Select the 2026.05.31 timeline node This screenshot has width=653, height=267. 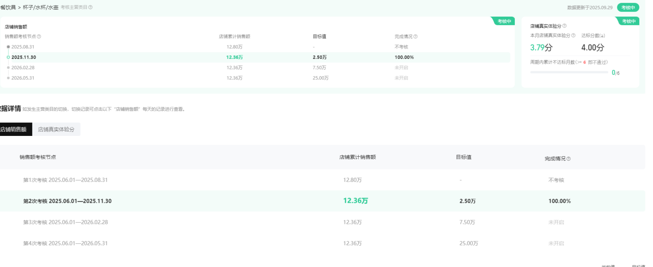coord(8,78)
